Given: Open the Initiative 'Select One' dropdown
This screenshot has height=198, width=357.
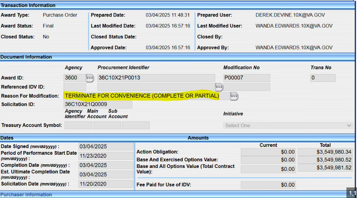Looking at the screenshot, I should coord(288,125).
